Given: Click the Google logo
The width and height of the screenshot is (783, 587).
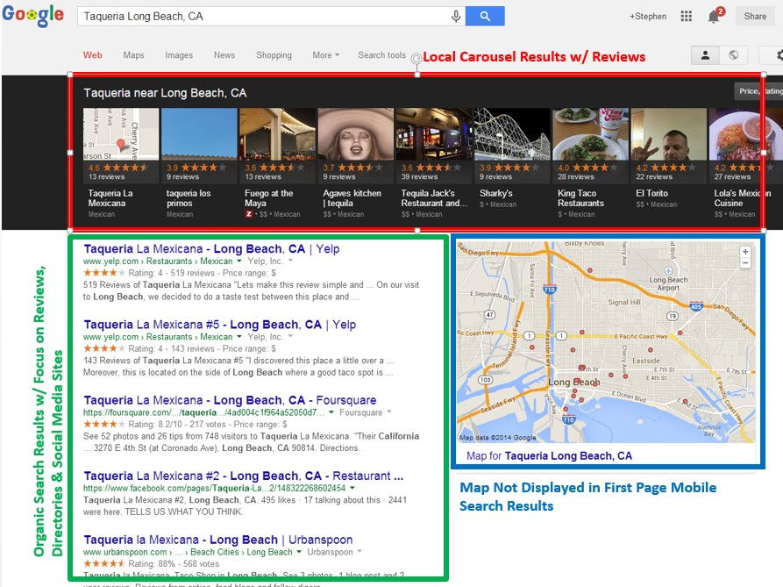Looking at the screenshot, I should (33, 15).
